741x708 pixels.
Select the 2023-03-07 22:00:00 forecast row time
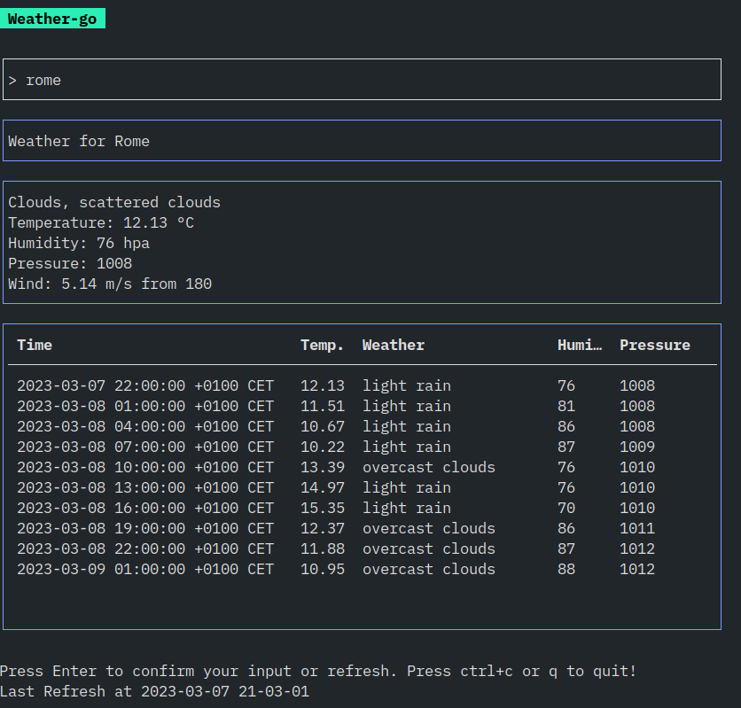(145, 385)
